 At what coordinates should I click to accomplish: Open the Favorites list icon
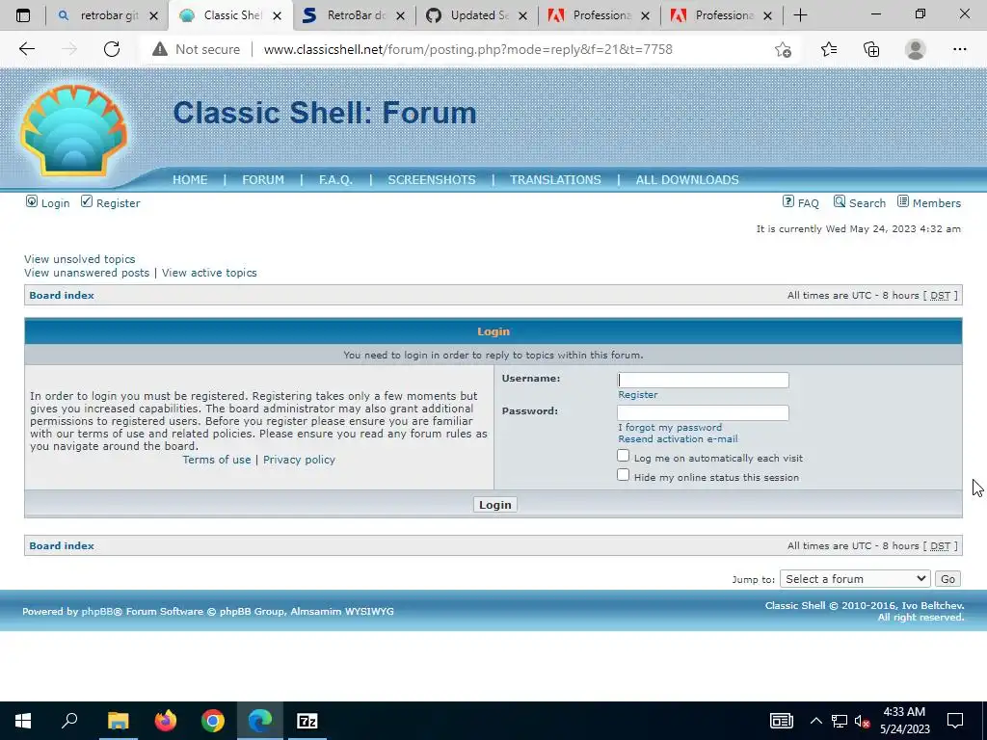[829, 49]
